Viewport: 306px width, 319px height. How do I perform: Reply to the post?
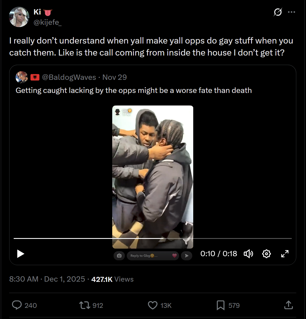coord(17,305)
